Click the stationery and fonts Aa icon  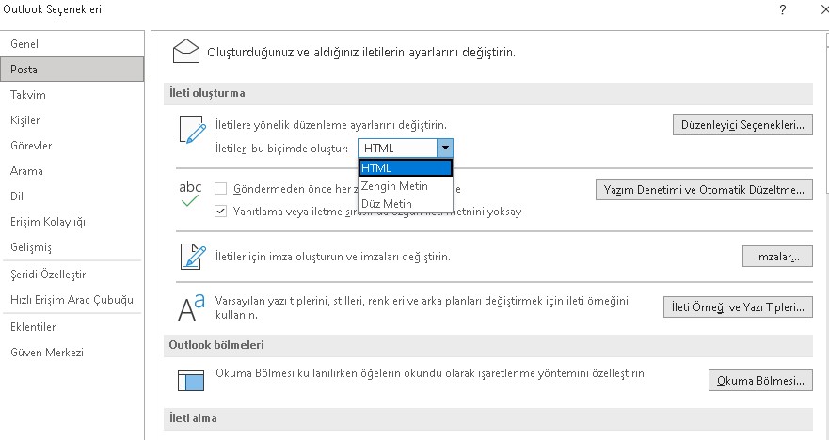coord(191,306)
